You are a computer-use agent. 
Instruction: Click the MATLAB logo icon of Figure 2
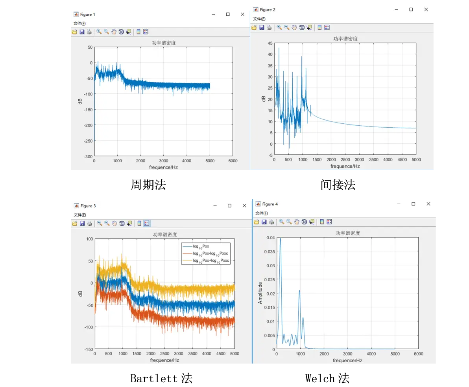pos(256,9)
